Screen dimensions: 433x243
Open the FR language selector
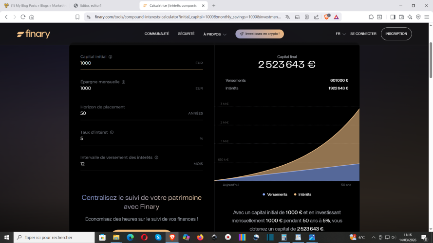click(340, 34)
